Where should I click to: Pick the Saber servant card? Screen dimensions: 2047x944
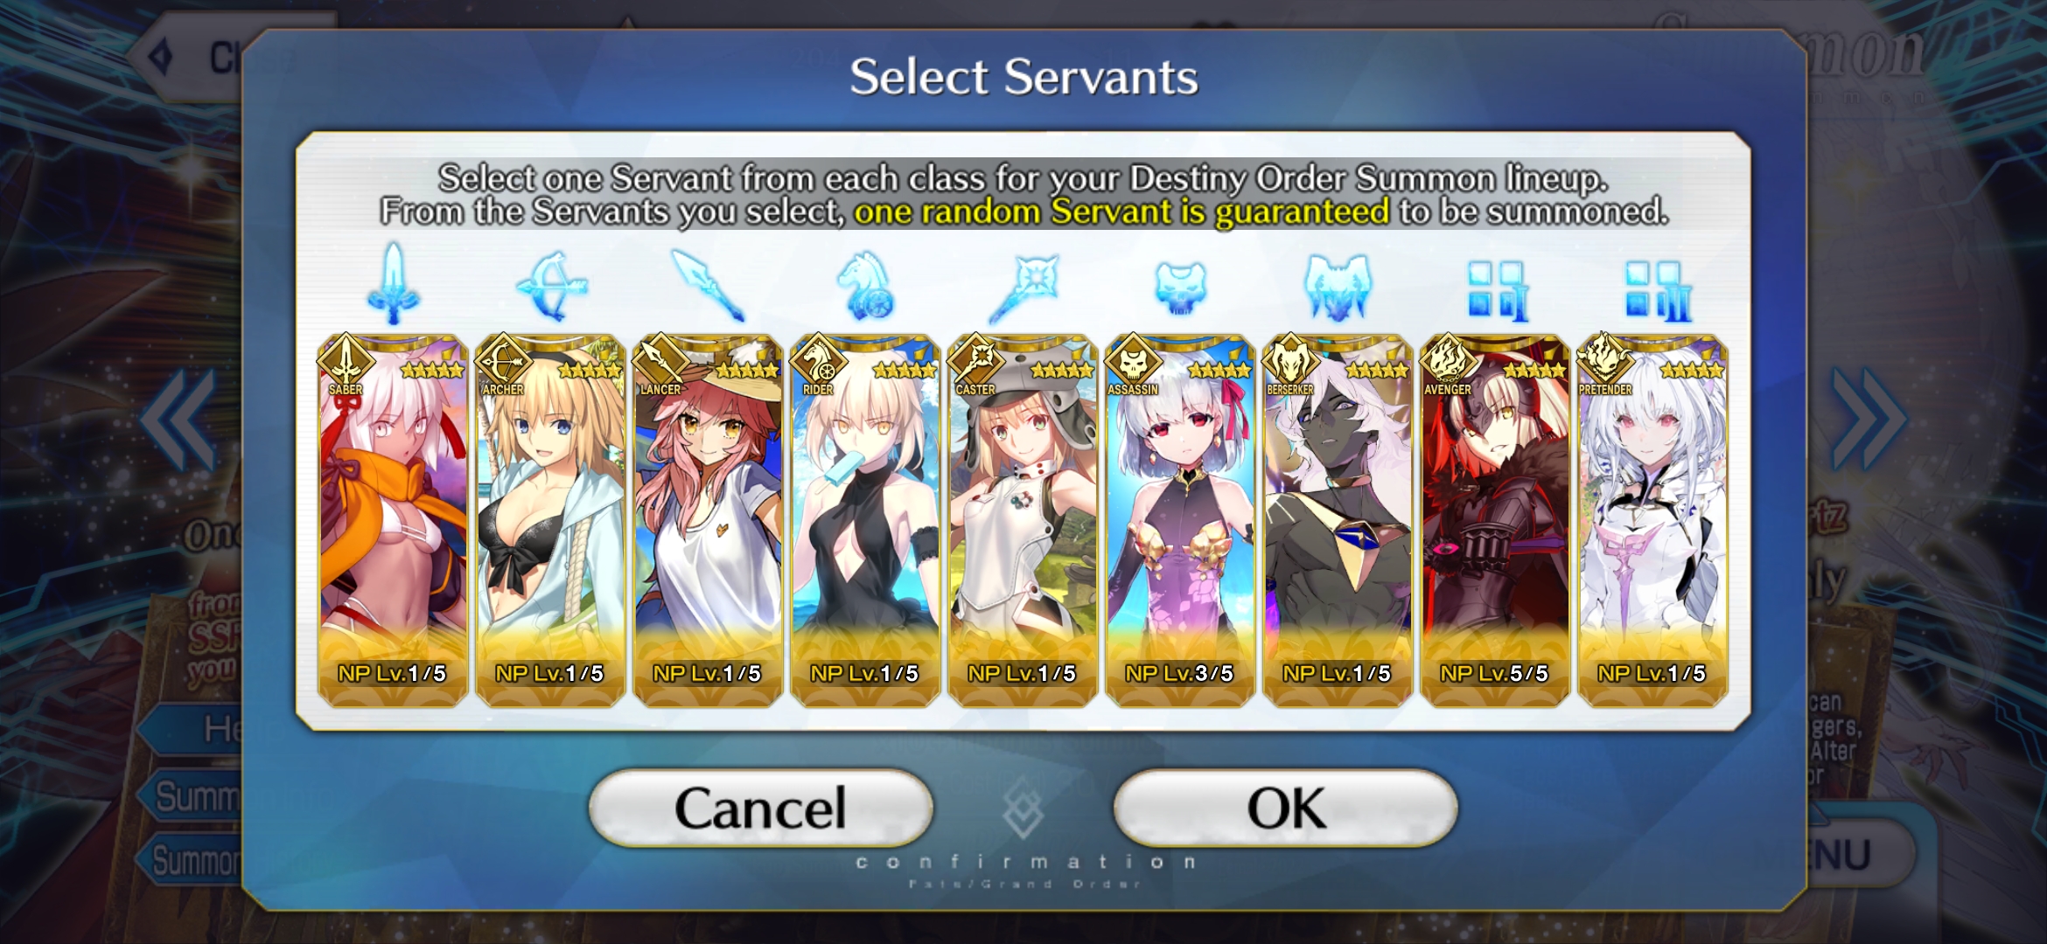click(x=393, y=520)
